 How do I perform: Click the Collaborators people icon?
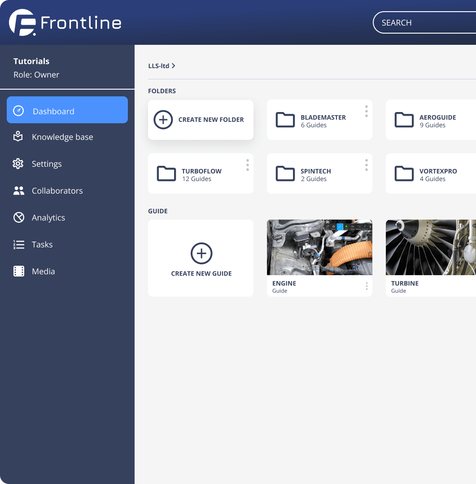tap(18, 190)
